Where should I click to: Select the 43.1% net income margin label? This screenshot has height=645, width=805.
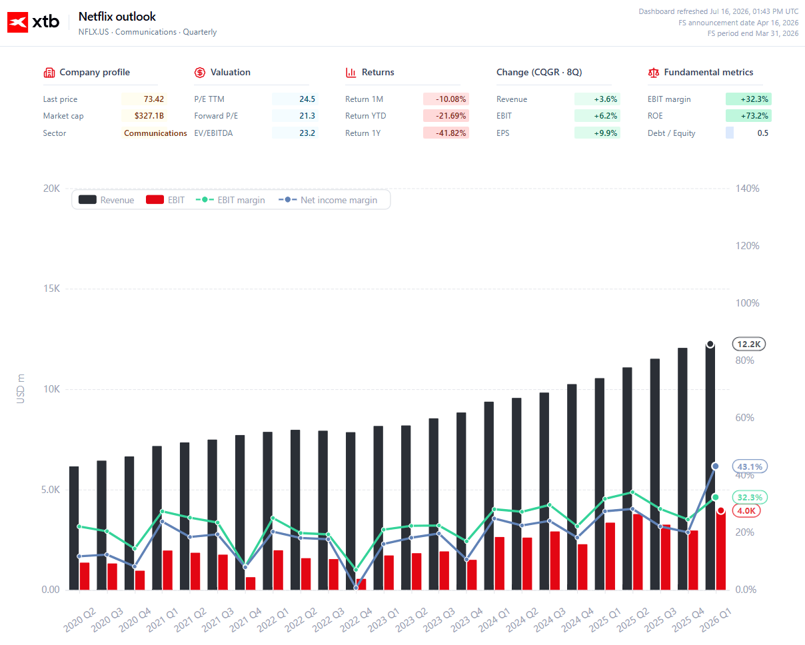750,466
